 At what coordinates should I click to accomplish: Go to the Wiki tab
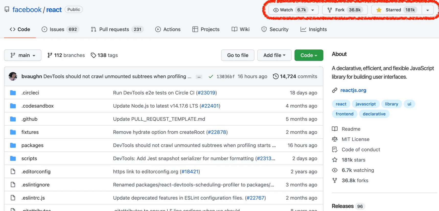240,29
